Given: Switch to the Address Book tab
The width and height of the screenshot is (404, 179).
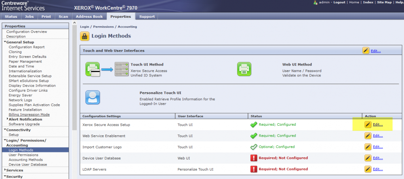Looking at the screenshot, I should tap(89, 17).
